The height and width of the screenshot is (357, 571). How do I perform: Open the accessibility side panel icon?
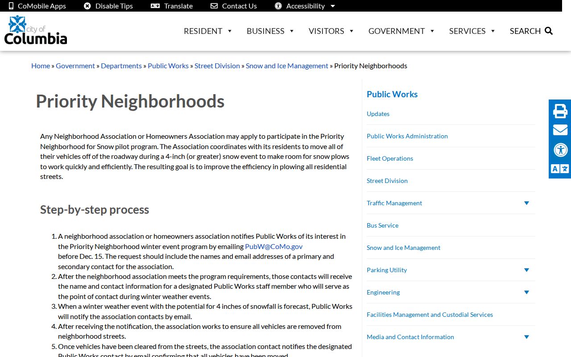pos(560,149)
